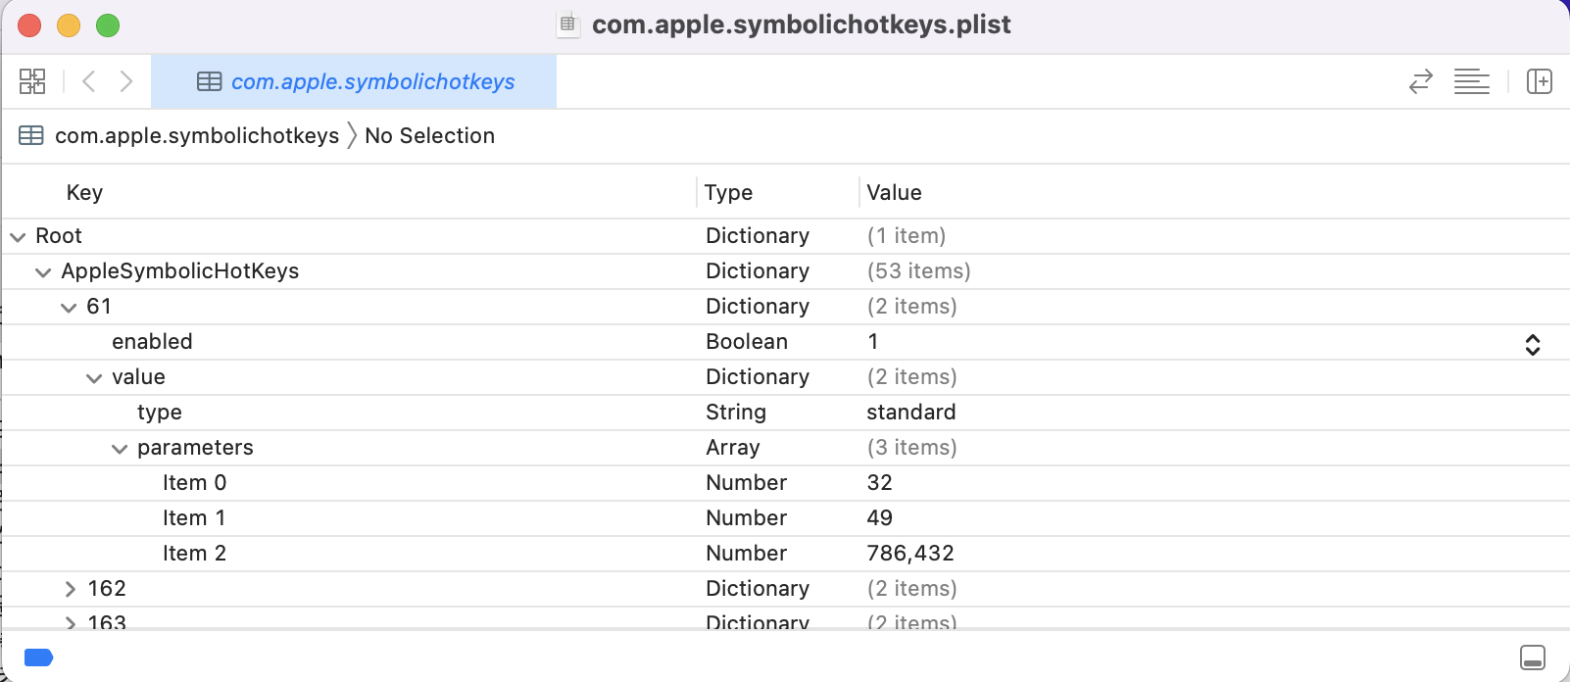
Task: Click the Boolean type cell
Action: [747, 341]
